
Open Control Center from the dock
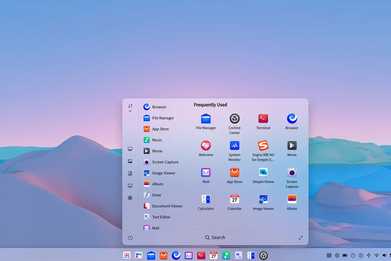[263, 255]
